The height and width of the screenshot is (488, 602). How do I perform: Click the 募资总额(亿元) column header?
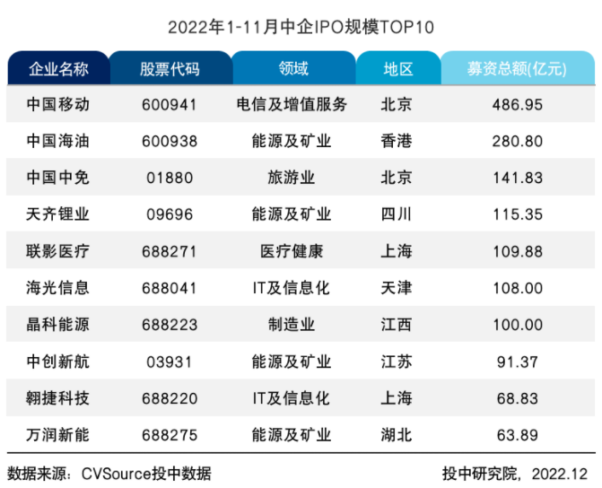[x=518, y=68]
